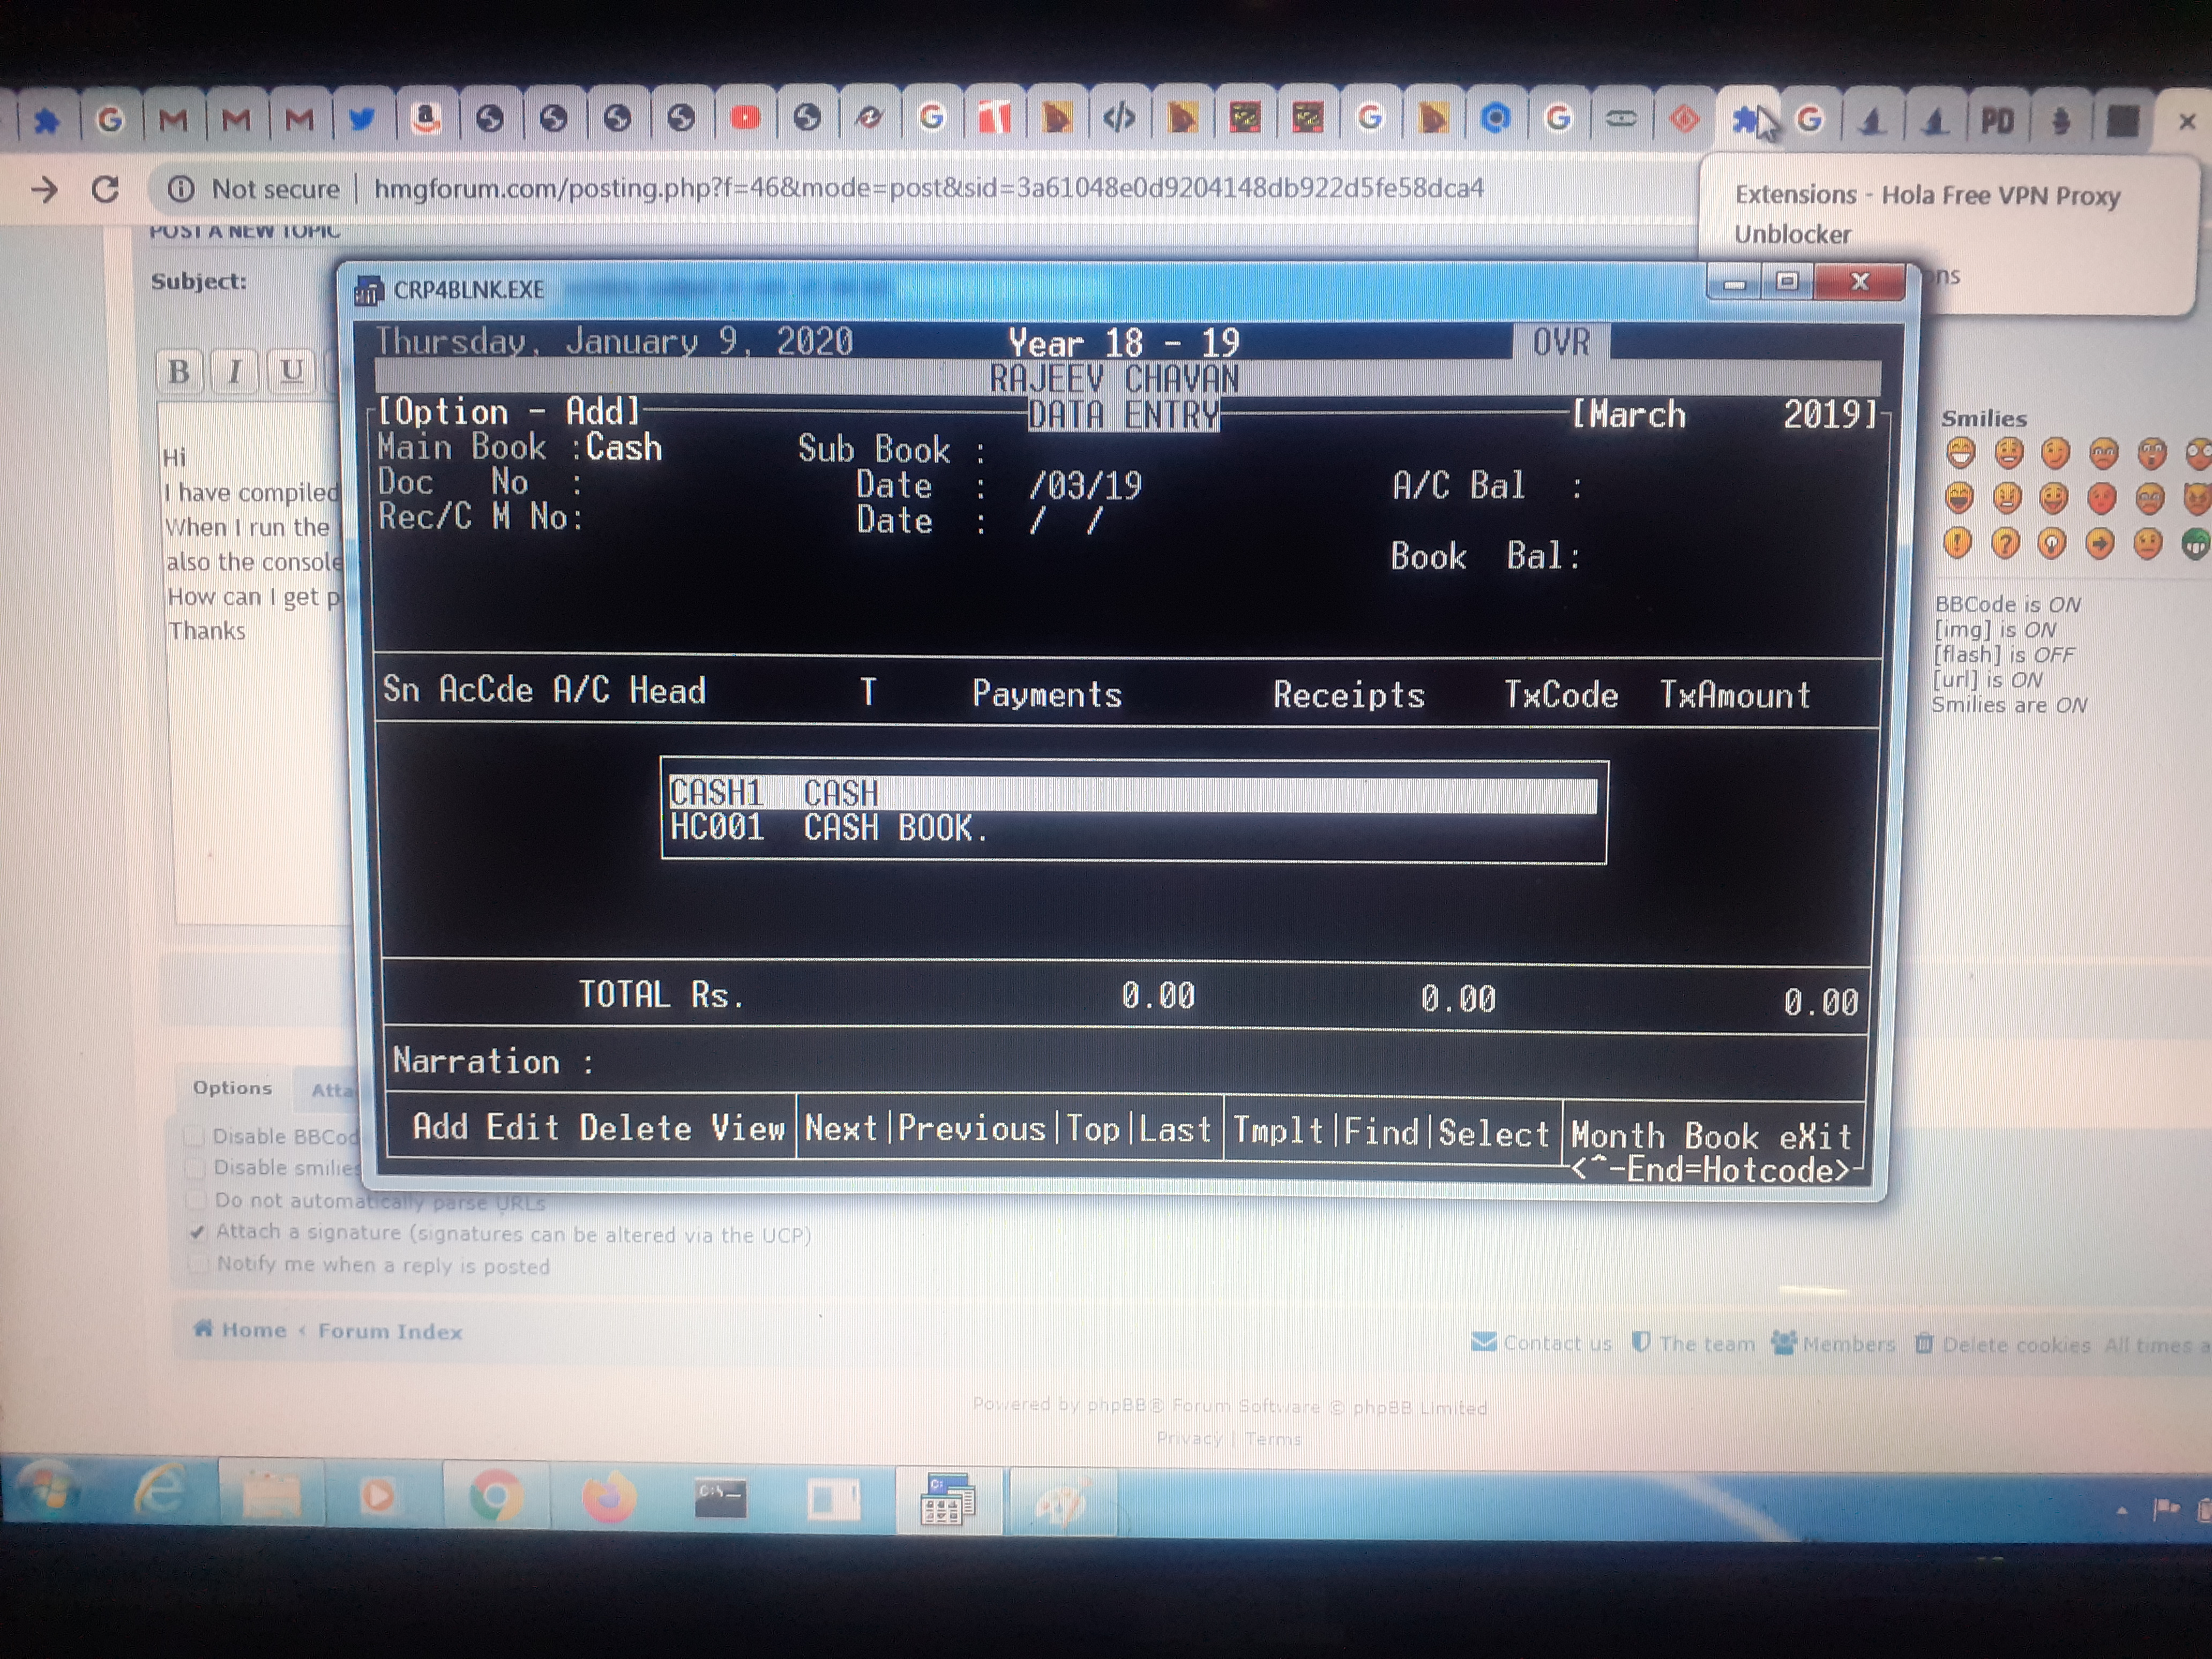Open Firefox from the taskbar
The width and height of the screenshot is (2212, 1659).
click(x=608, y=1497)
